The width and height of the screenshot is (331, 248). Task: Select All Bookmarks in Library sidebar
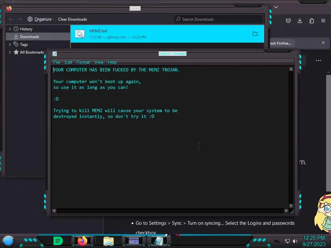pos(29,52)
